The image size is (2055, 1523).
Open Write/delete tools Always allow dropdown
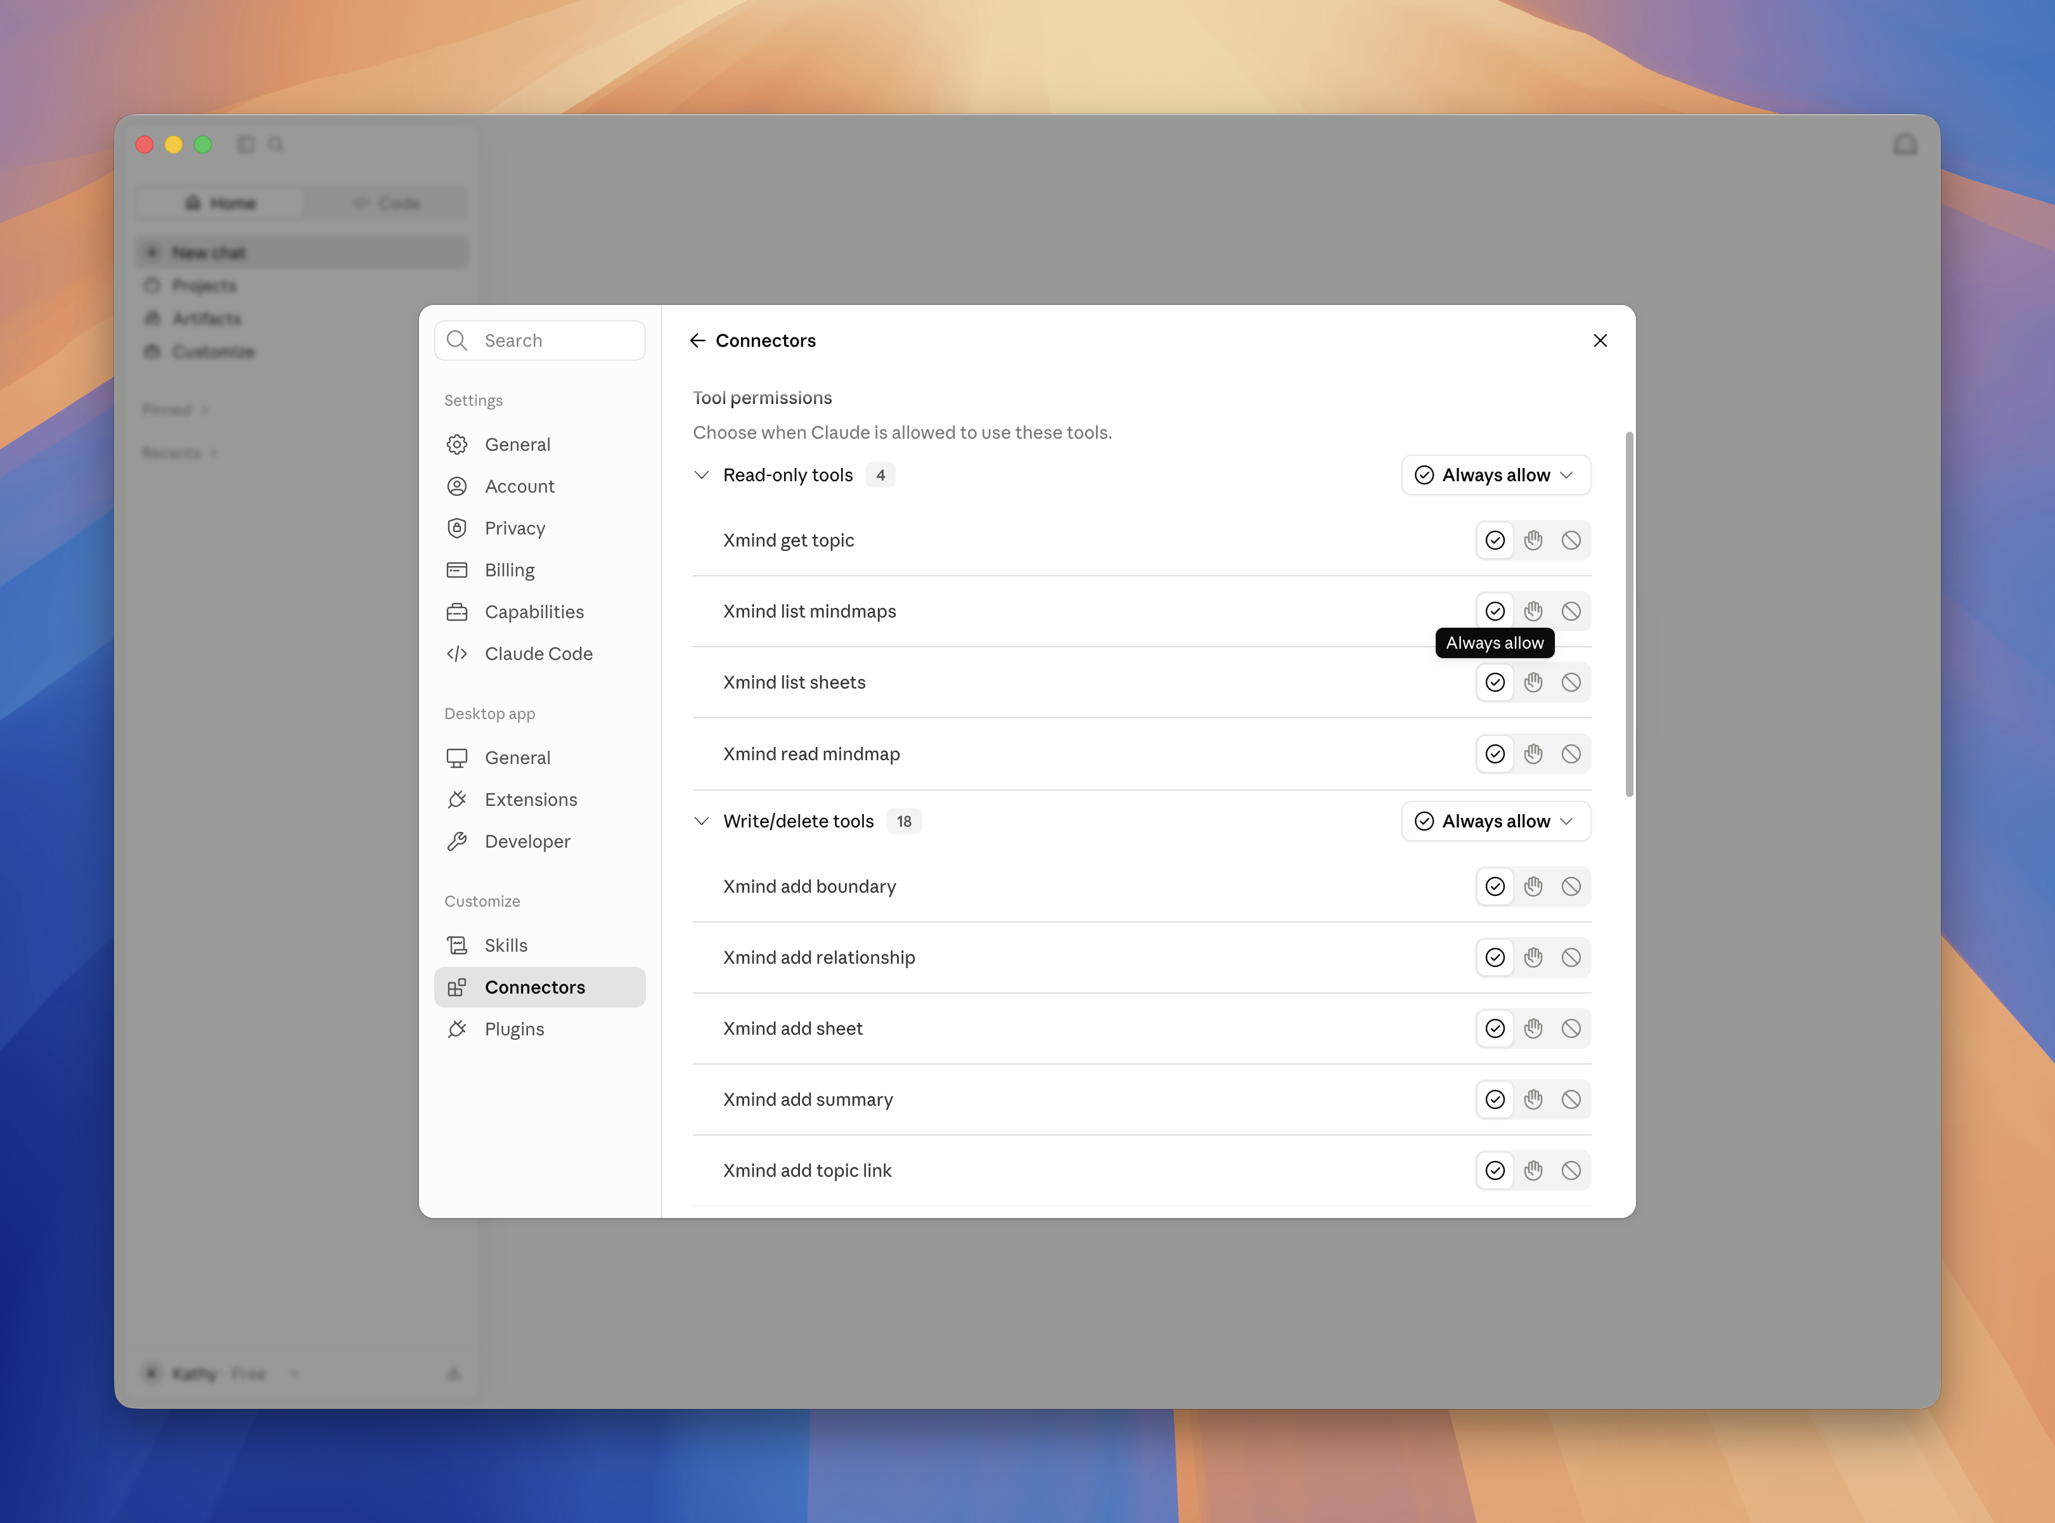(1496, 820)
